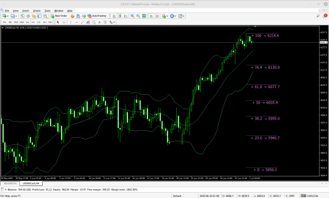Select the horizontal line tool
329x198 pixels.
point(76,22)
